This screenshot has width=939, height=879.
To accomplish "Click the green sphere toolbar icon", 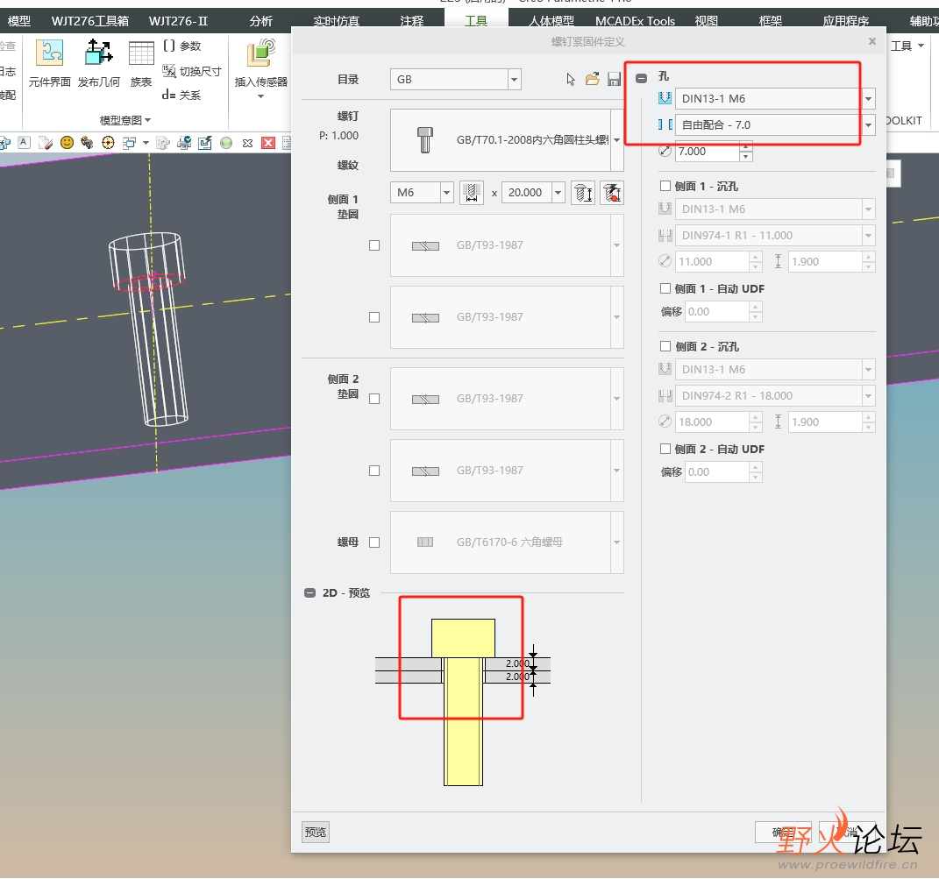I will 226,143.
